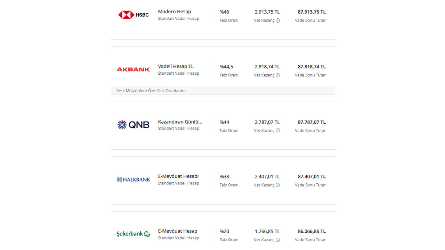Open Halkbank E-Mevduat Hesabı link

pos(178,176)
